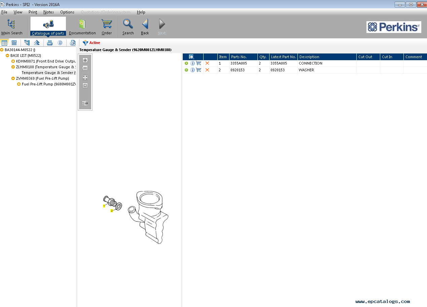Add WASHER part to the cart
This screenshot has height=307, width=427.
point(199,70)
